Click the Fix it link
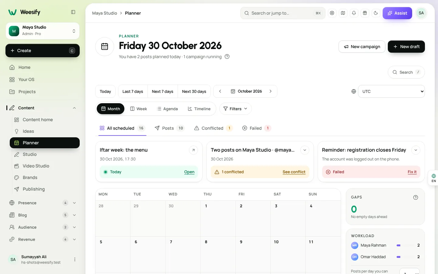438x274 pixels. click(x=412, y=172)
